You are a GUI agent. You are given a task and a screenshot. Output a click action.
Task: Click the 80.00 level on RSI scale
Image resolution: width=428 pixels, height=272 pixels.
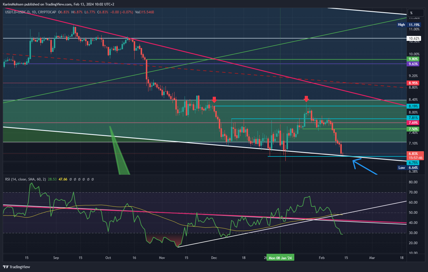coord(413,182)
